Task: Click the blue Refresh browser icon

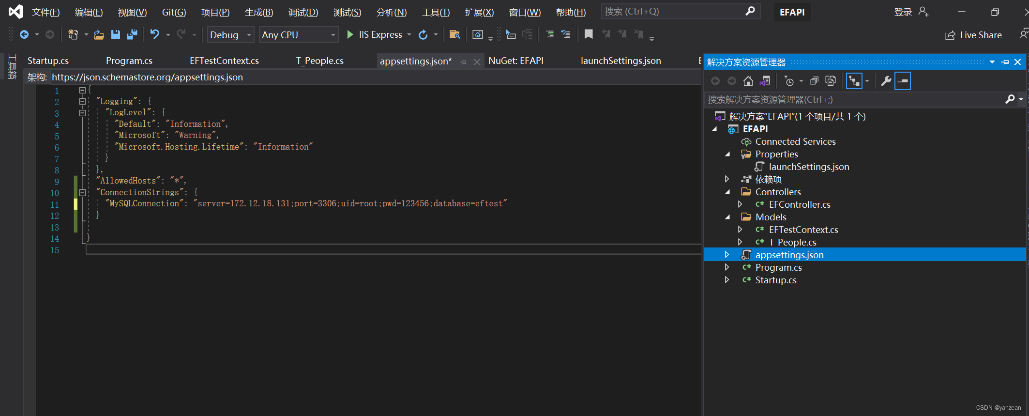Action: click(423, 34)
